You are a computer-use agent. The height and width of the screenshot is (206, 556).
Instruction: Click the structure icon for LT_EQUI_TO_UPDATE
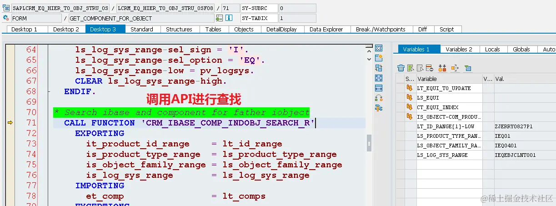pyautogui.click(x=409, y=88)
